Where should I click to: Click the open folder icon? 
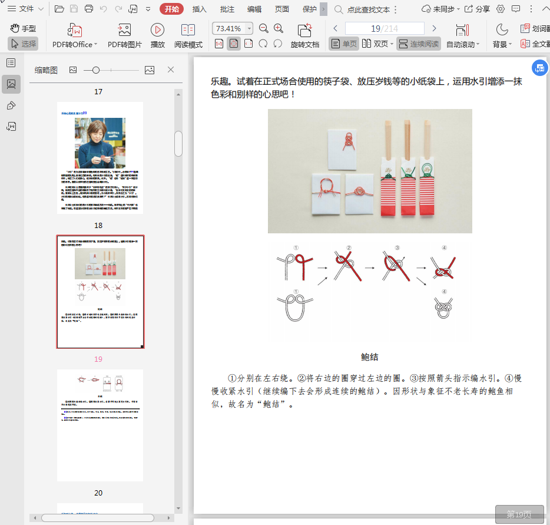[x=59, y=9]
